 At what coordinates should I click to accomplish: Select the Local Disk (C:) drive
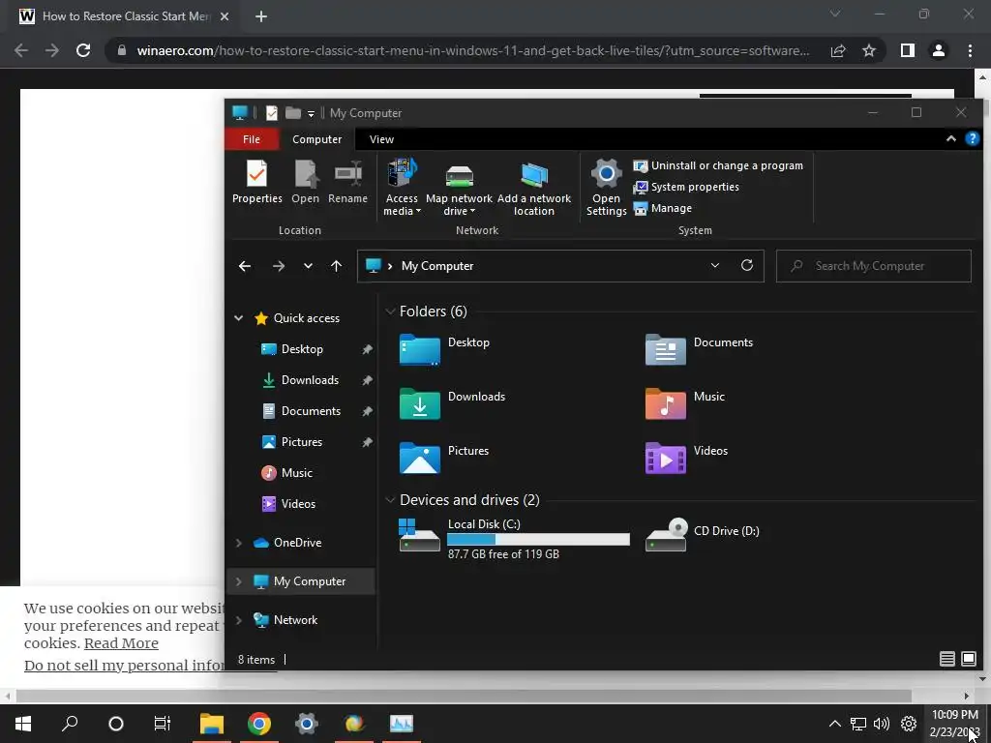pyautogui.click(x=515, y=538)
